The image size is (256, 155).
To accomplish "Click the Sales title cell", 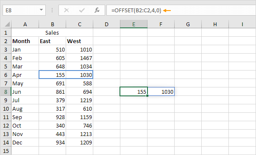I will click(x=52, y=33).
